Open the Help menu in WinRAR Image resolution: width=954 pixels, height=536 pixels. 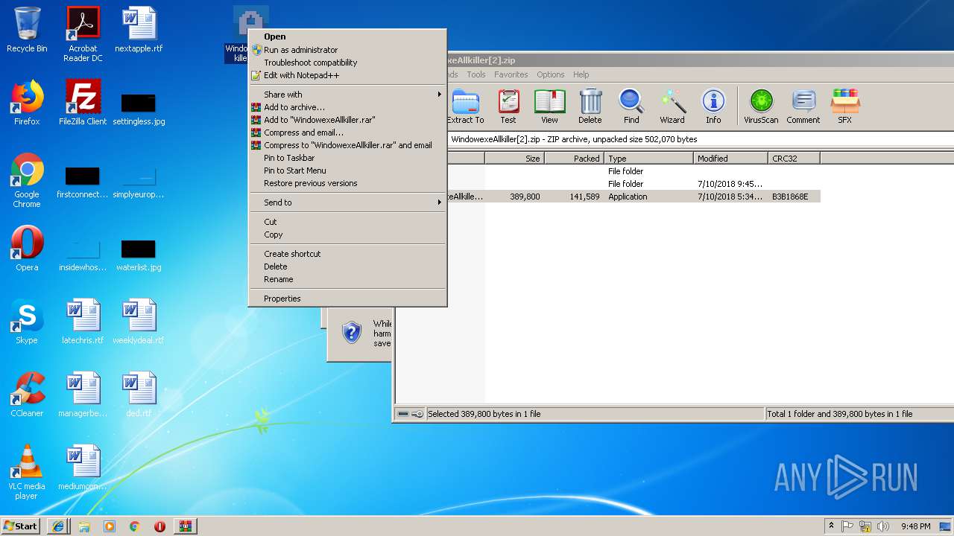(581, 74)
